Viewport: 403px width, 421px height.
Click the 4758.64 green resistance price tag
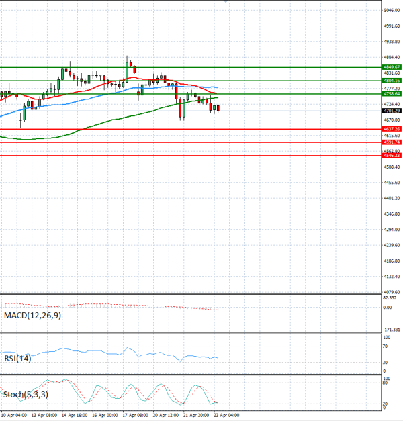click(x=392, y=94)
